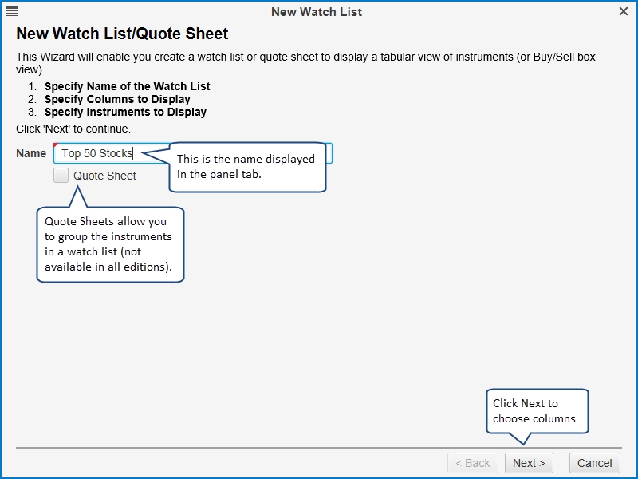Enable the Quote Sheet checkbox
638x479 pixels.
point(61,175)
